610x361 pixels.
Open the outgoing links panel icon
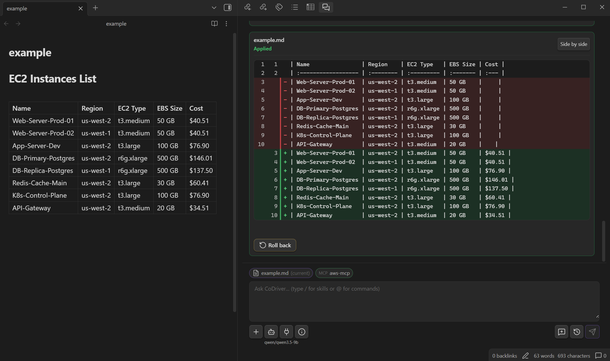click(x=263, y=7)
